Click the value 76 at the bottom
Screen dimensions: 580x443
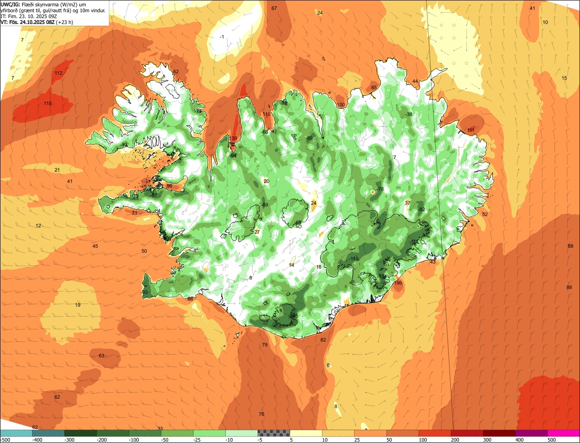click(261, 414)
